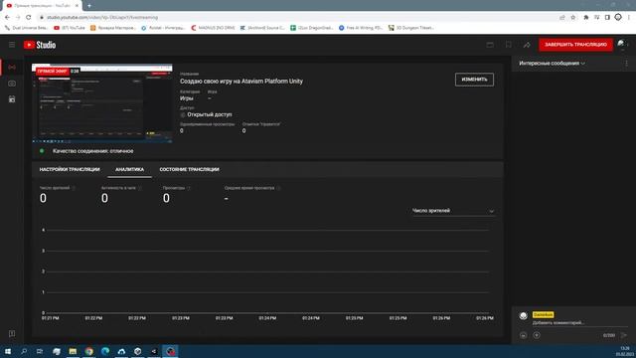Go back with the browser back arrow
The height and width of the screenshot is (358, 636).
pos(7,18)
